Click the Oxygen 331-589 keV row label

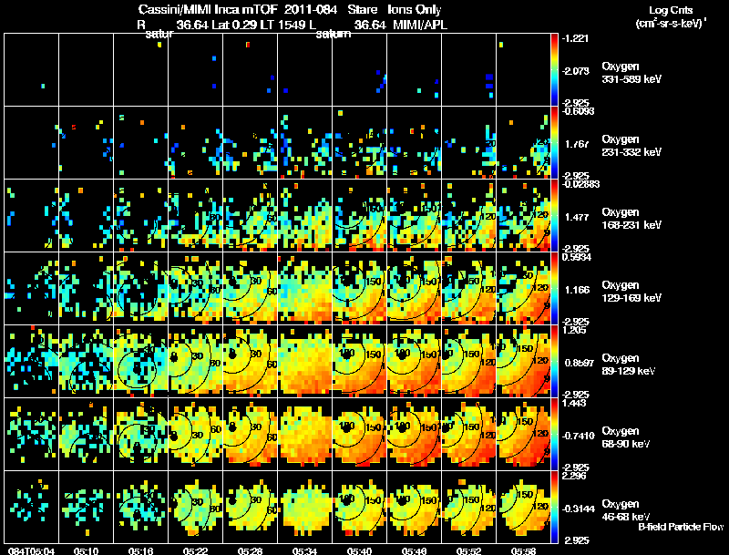[631, 73]
